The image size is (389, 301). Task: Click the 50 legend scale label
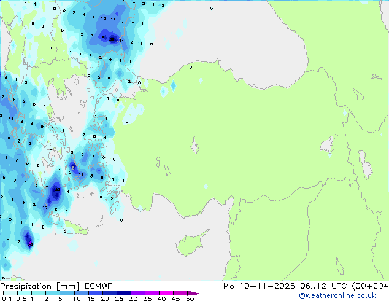[x=190, y=299]
